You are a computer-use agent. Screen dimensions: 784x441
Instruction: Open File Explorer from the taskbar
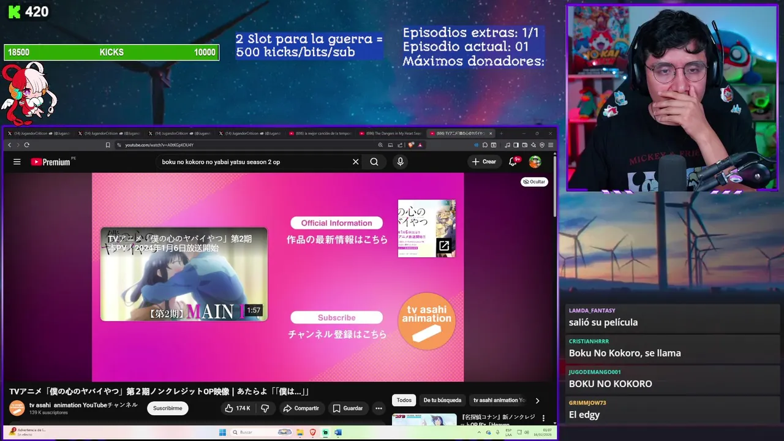pyautogui.click(x=300, y=432)
